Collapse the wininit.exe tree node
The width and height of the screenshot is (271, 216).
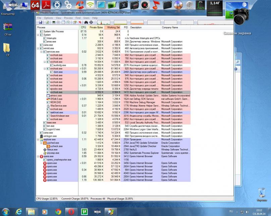point(38,48)
